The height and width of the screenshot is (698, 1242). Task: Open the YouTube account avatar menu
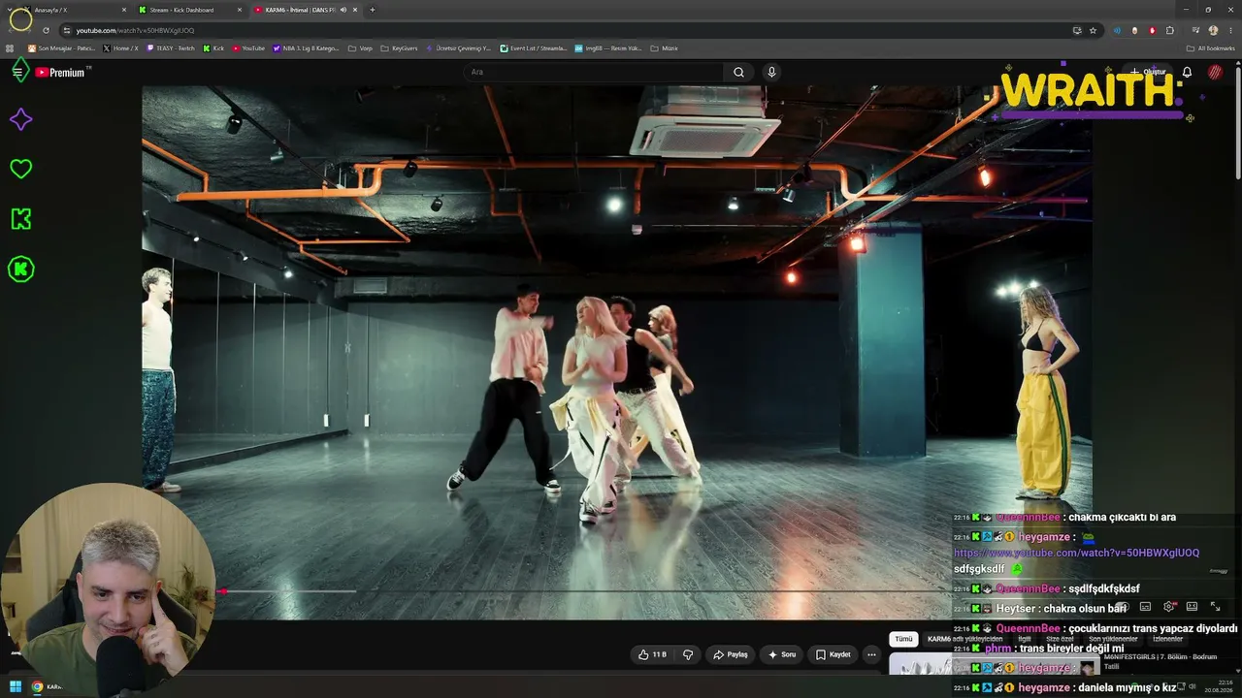pyautogui.click(x=1215, y=72)
